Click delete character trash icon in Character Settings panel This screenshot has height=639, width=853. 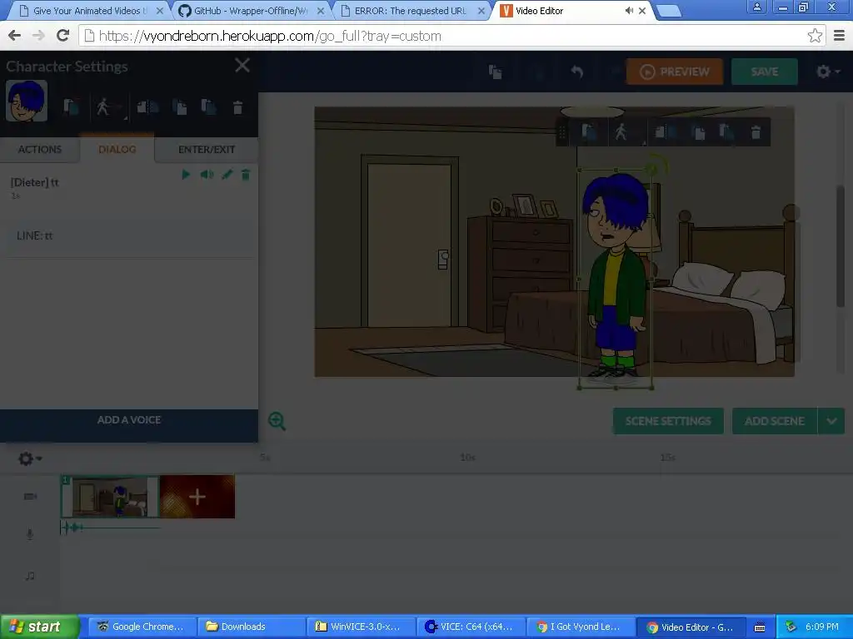(x=237, y=107)
